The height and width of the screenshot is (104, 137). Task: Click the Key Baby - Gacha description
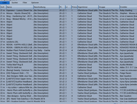(x=42, y=50)
